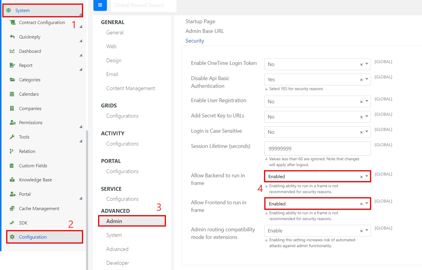Open the Email settings page
This screenshot has width=422, height=270.
(x=112, y=74)
